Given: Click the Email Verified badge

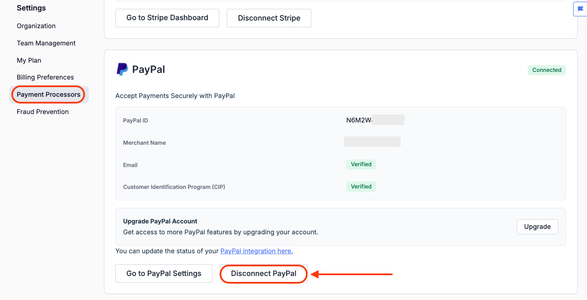Looking at the screenshot, I should pos(361,165).
